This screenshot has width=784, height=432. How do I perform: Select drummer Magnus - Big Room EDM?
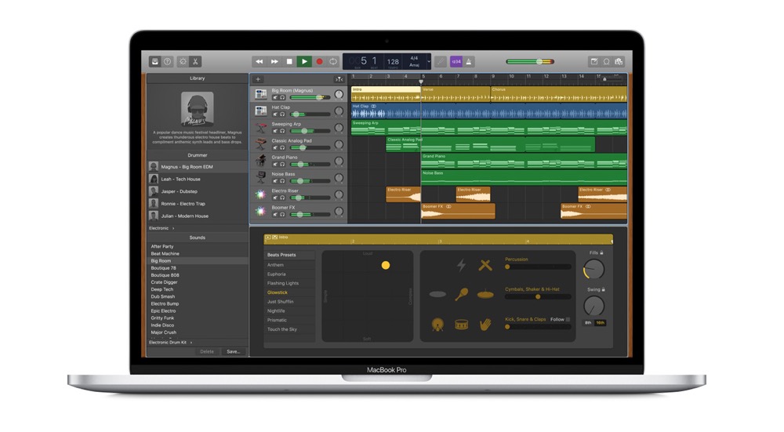click(x=198, y=166)
